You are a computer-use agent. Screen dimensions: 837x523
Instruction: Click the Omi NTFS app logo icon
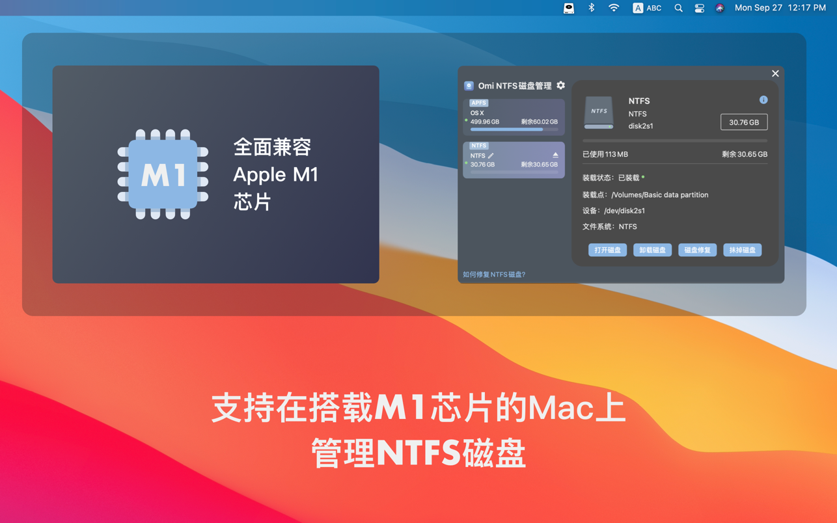469,86
